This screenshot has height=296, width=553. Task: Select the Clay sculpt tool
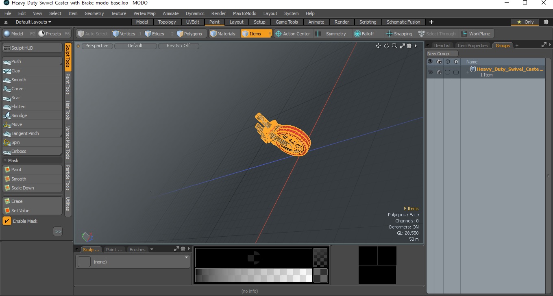click(x=32, y=71)
